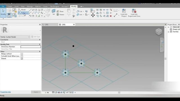Click the 1:96 view scale
This screenshot has height=101, width=180.
[x=47, y=93]
